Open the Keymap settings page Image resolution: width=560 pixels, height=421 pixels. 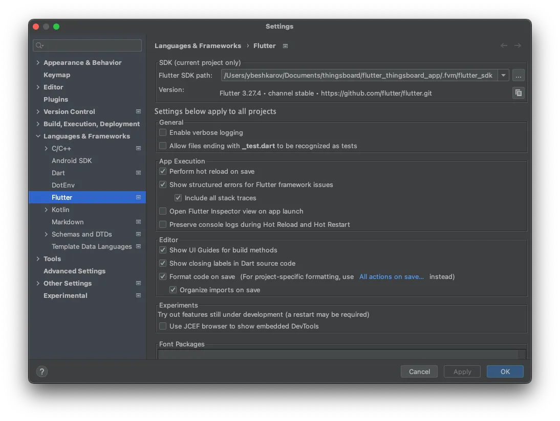[57, 75]
